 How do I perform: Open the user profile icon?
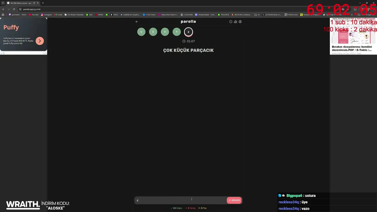(x=240, y=21)
